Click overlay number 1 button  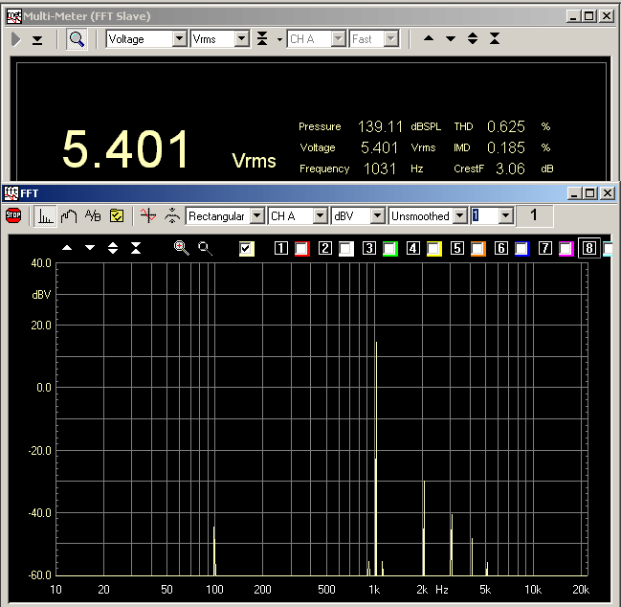click(x=281, y=249)
